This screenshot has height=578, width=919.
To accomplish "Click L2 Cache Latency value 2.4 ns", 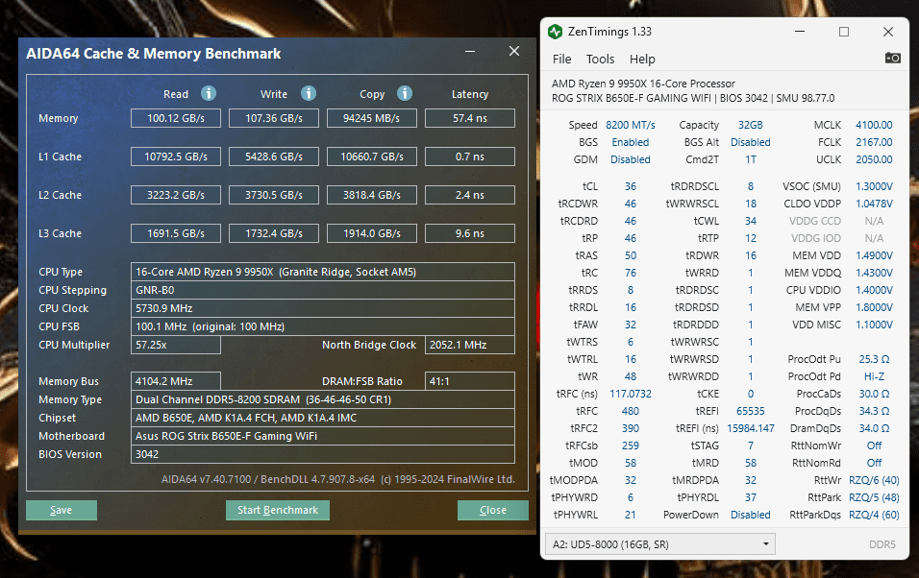I will [x=470, y=195].
